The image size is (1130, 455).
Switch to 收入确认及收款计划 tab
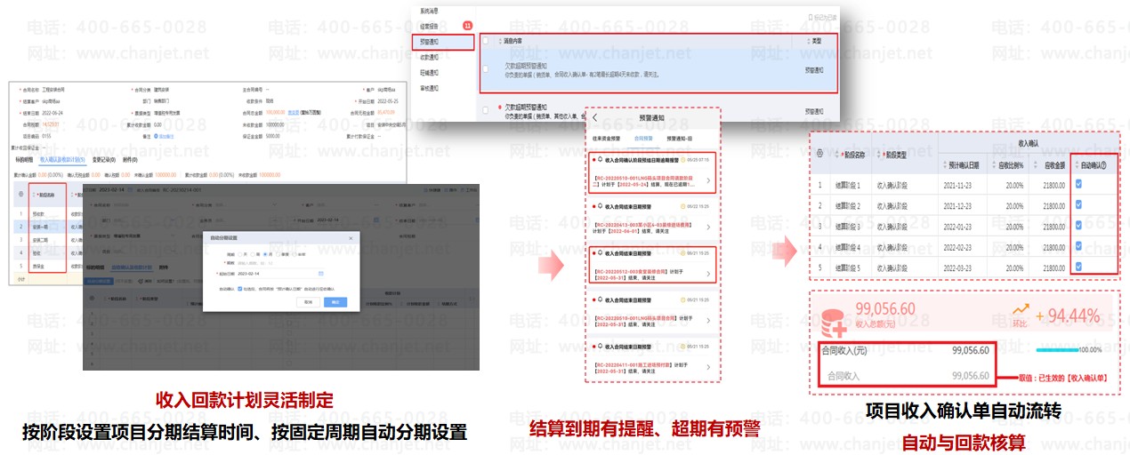click(61, 160)
